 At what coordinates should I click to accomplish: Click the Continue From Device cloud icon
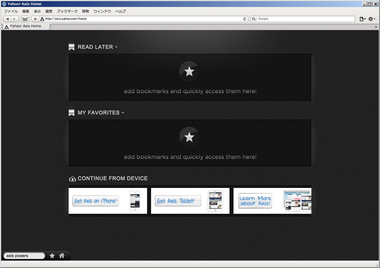click(73, 179)
